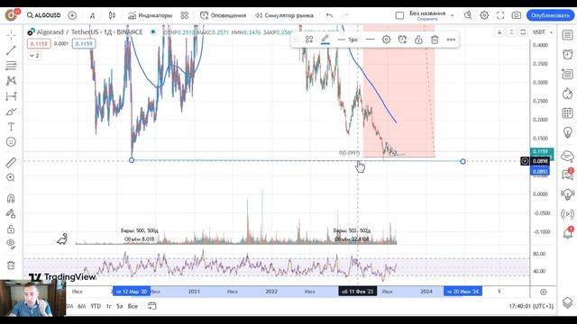Select the Fibonacci retracement tool
The width and height of the screenshot is (577, 324).
coord(11,66)
